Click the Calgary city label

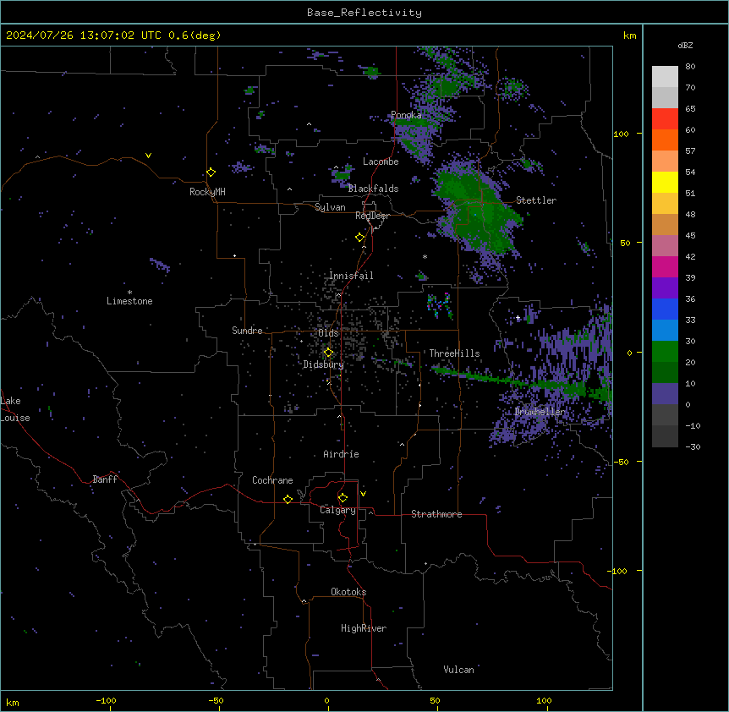[337, 510]
